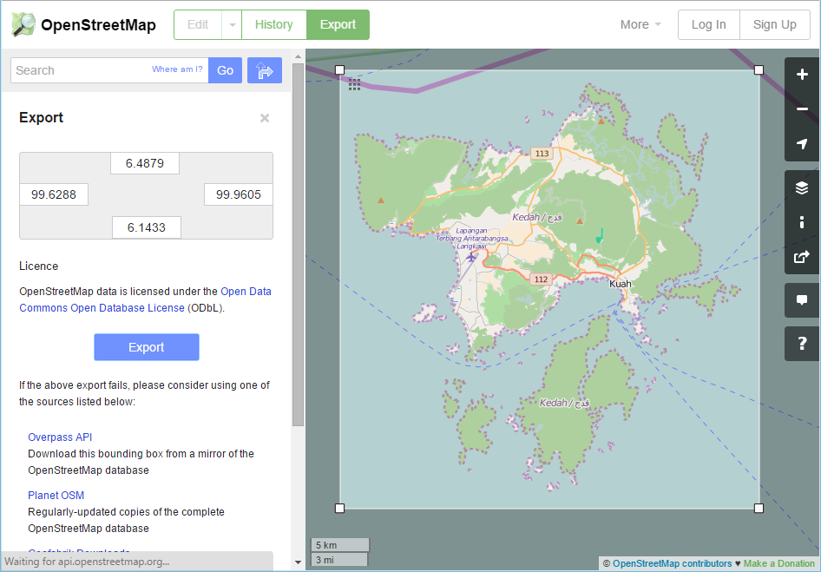
Task: Close the Export sidebar panel
Action: (265, 118)
